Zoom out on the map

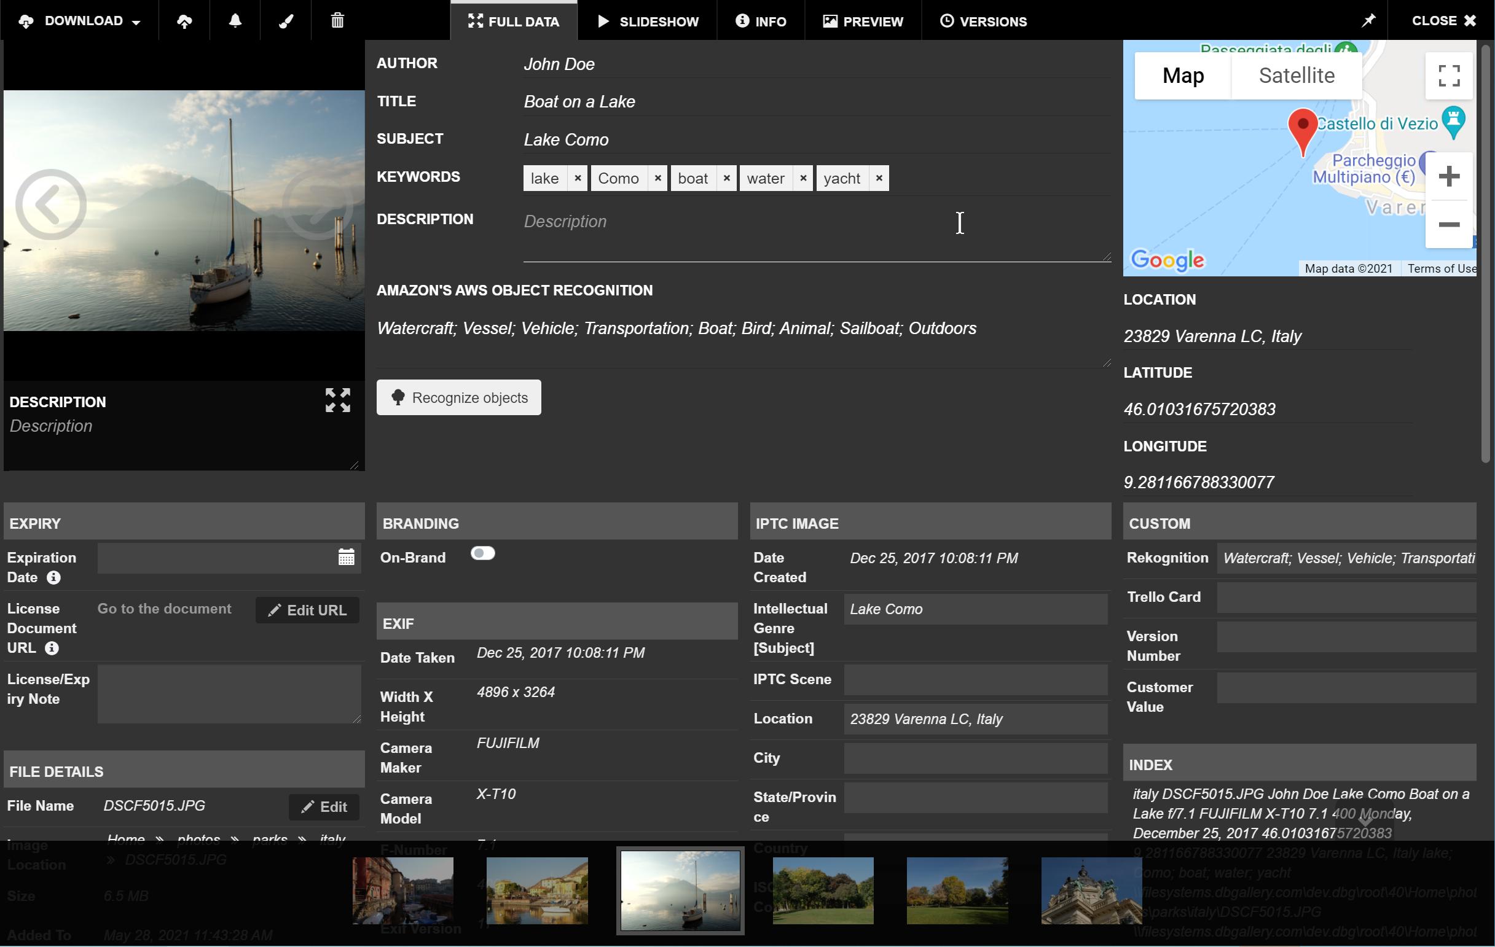coord(1448,224)
